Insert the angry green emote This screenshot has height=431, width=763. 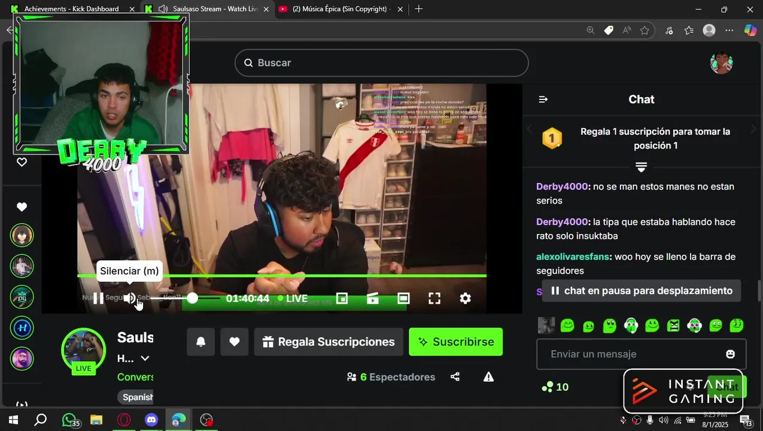click(673, 326)
